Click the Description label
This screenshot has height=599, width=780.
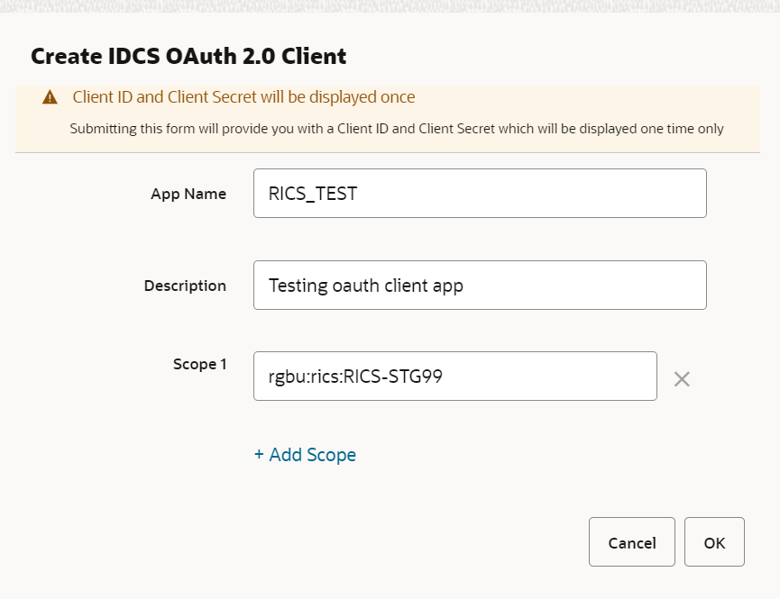pos(185,286)
